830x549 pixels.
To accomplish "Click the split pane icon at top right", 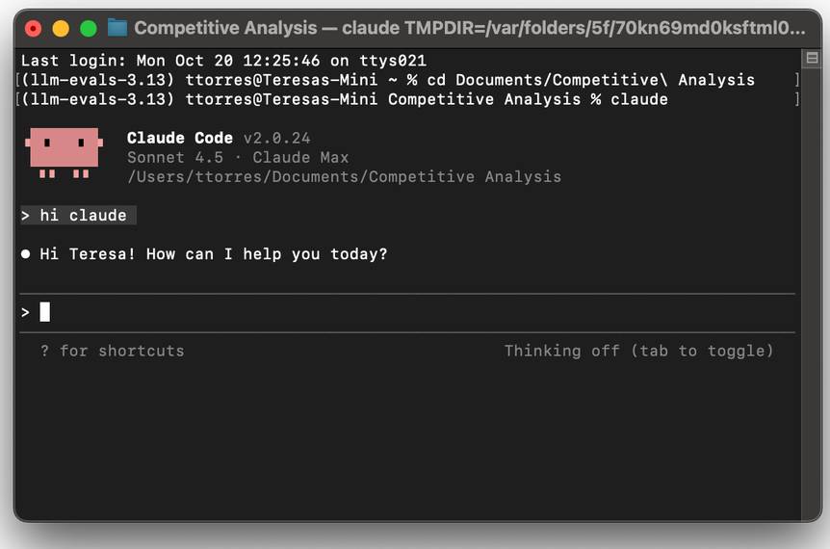I will click(811, 60).
